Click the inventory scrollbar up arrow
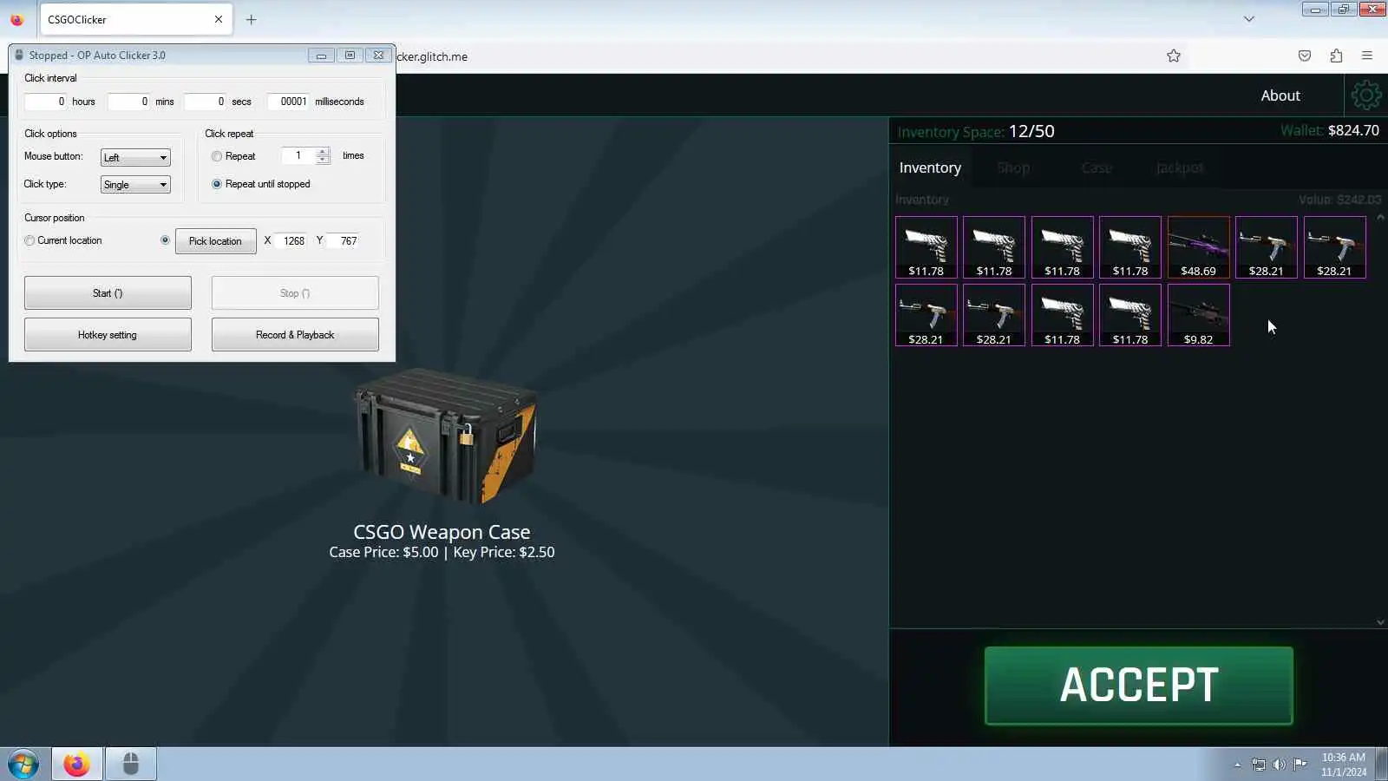 (1380, 217)
